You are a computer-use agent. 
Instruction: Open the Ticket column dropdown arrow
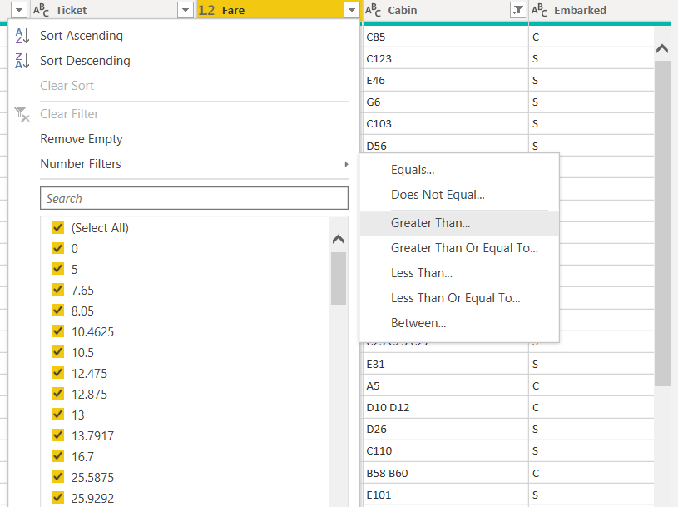(186, 10)
